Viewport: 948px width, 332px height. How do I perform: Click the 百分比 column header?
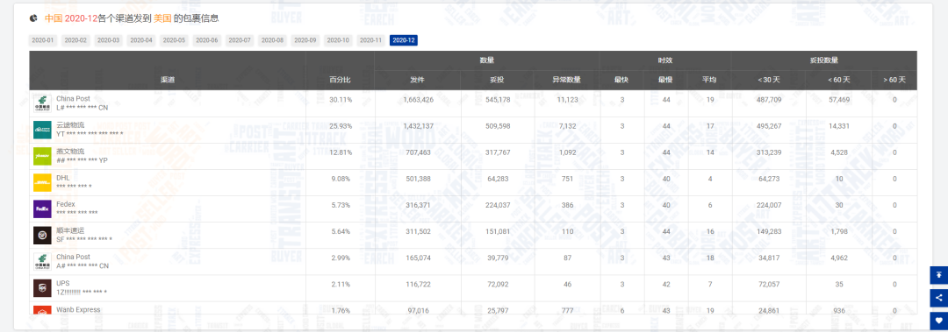(x=340, y=80)
